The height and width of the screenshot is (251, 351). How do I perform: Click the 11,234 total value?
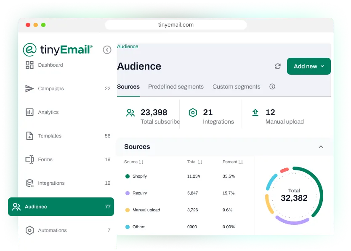(194, 176)
